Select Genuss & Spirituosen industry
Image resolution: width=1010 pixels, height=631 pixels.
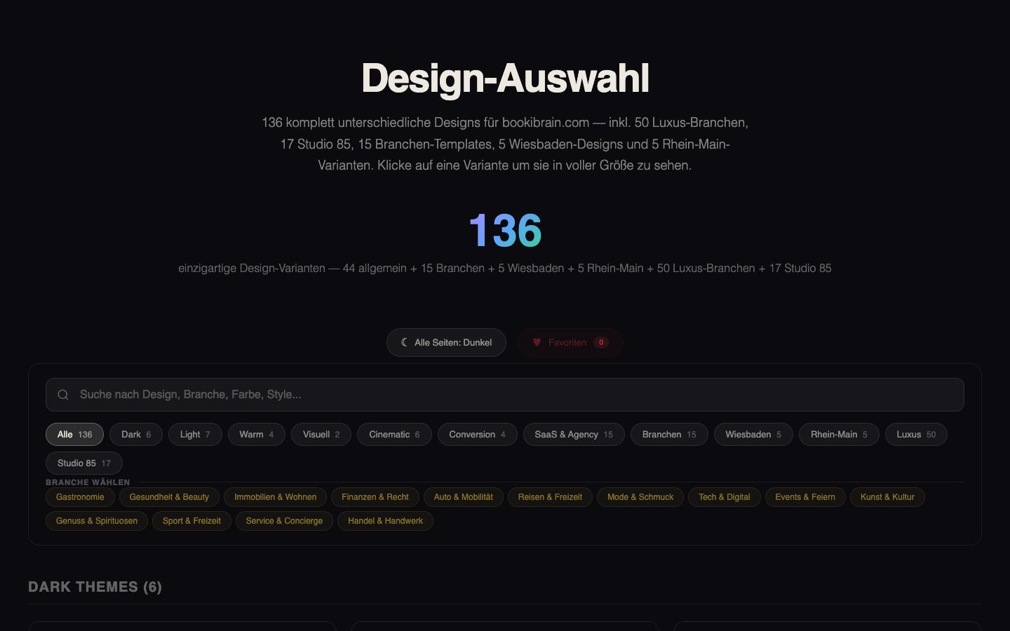97,521
